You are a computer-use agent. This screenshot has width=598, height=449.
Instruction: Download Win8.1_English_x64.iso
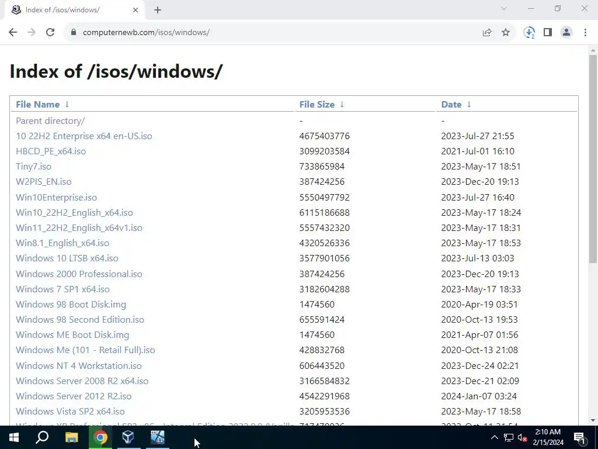pos(62,243)
